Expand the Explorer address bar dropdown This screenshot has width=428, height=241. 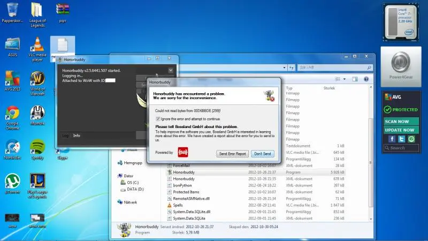(x=285, y=67)
